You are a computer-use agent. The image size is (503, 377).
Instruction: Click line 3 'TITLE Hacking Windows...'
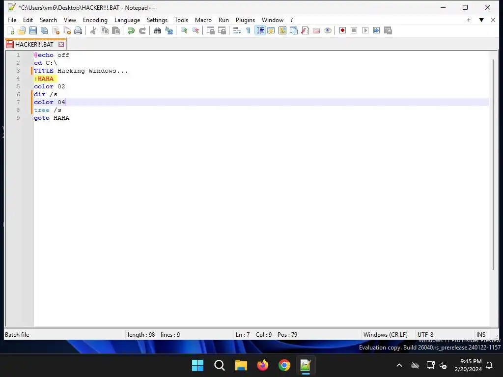pyautogui.click(x=81, y=71)
